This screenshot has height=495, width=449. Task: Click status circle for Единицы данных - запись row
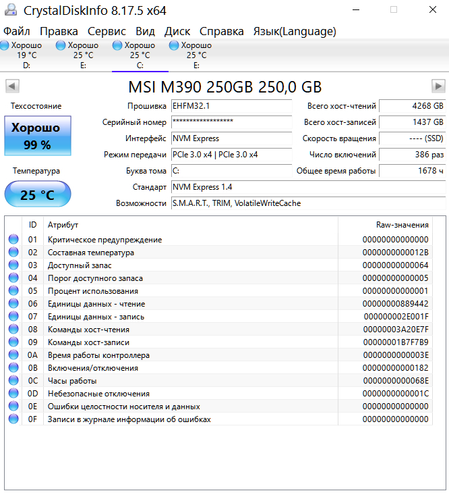13,316
